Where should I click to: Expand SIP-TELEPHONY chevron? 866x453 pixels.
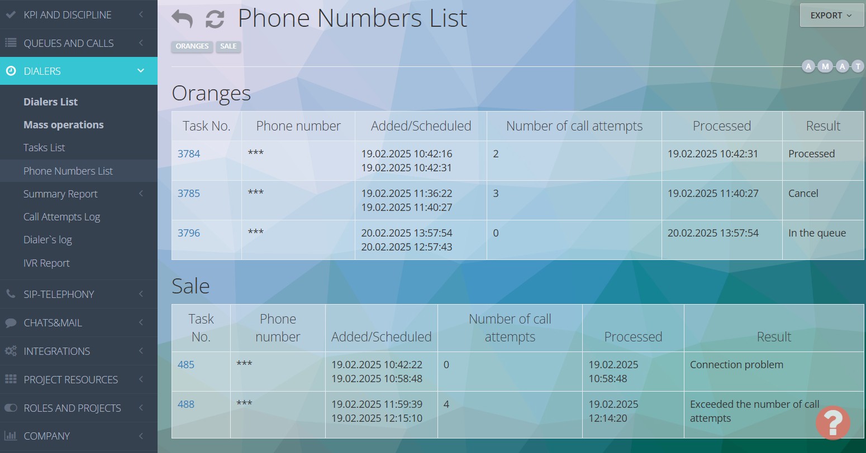[141, 294]
